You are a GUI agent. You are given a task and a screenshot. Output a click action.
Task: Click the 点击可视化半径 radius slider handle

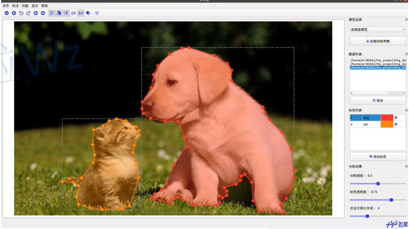367,216
